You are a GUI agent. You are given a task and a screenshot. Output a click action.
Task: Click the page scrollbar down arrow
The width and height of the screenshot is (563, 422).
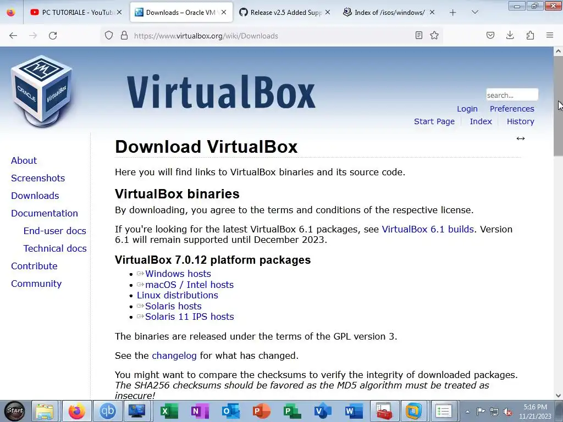[558, 396]
